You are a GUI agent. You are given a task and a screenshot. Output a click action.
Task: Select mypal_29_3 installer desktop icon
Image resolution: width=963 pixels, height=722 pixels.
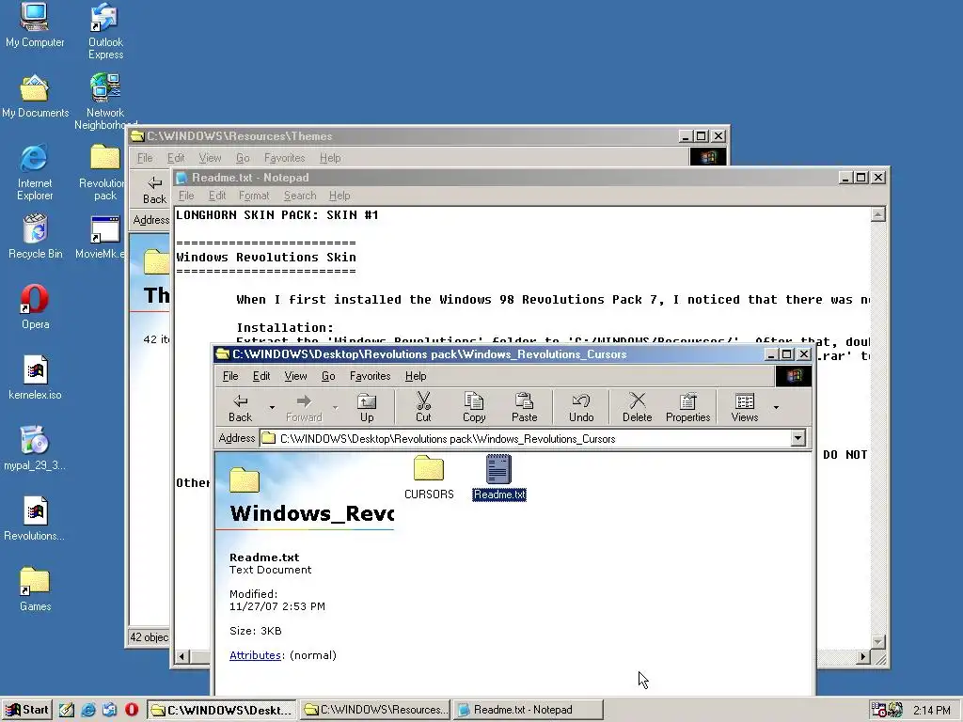(35, 448)
